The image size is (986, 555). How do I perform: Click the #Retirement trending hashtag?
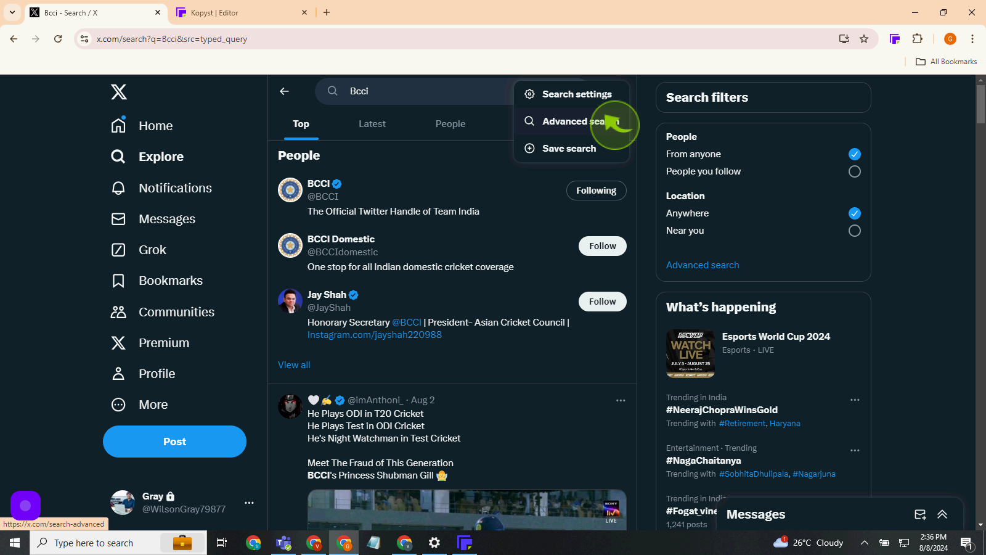pyautogui.click(x=742, y=424)
